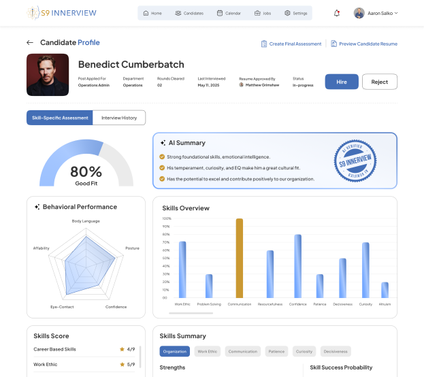Viewport: 424px width, 377px height.
Task: Open the Settings navigation item
Action: (x=296, y=13)
